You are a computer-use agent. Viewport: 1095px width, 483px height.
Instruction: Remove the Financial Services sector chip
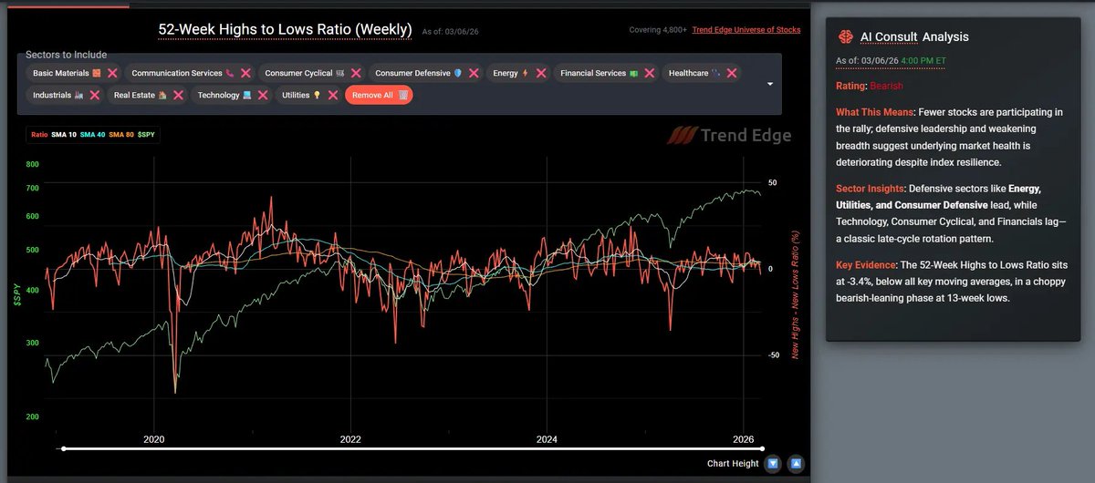(649, 73)
